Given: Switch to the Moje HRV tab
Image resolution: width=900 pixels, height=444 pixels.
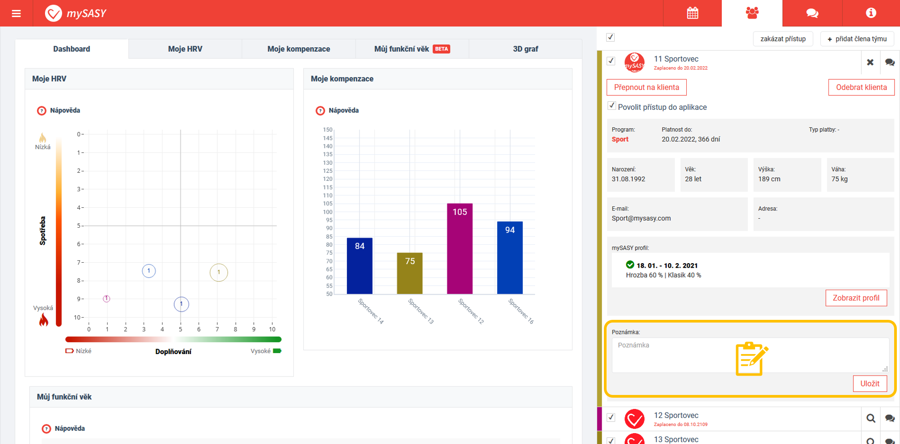Looking at the screenshot, I should pyautogui.click(x=185, y=49).
